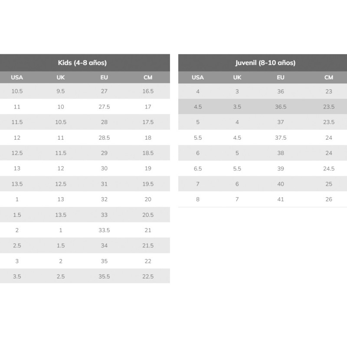The image size is (347, 347).
Task: Click EU 36.5 in highlighted Juvenil row
Action: 281,107
